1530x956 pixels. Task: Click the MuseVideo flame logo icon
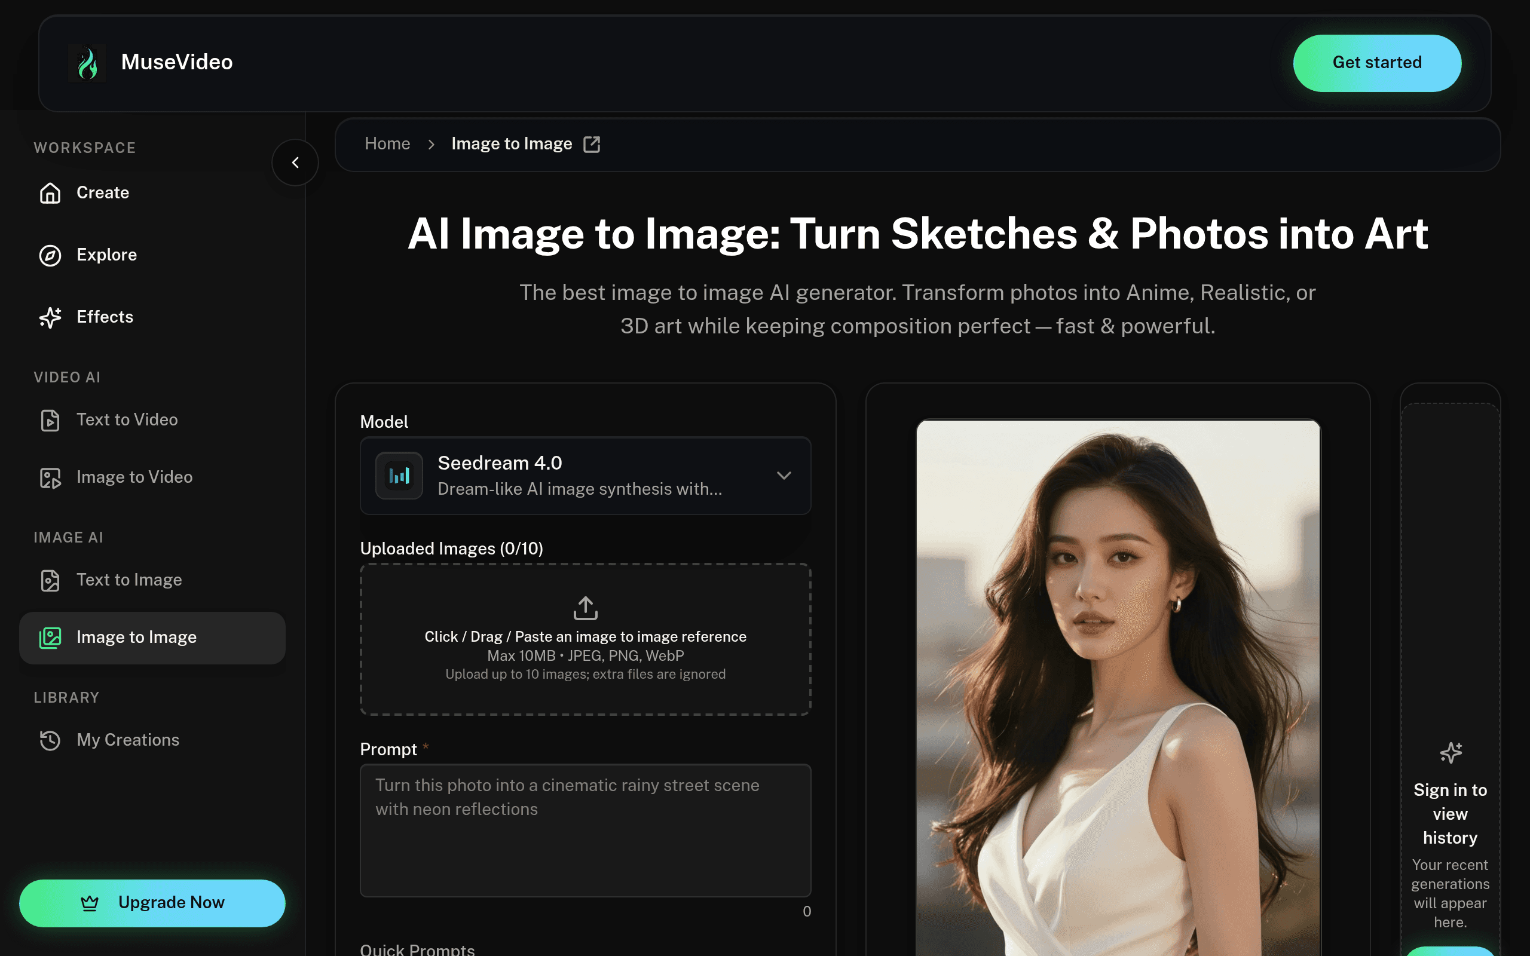point(87,63)
